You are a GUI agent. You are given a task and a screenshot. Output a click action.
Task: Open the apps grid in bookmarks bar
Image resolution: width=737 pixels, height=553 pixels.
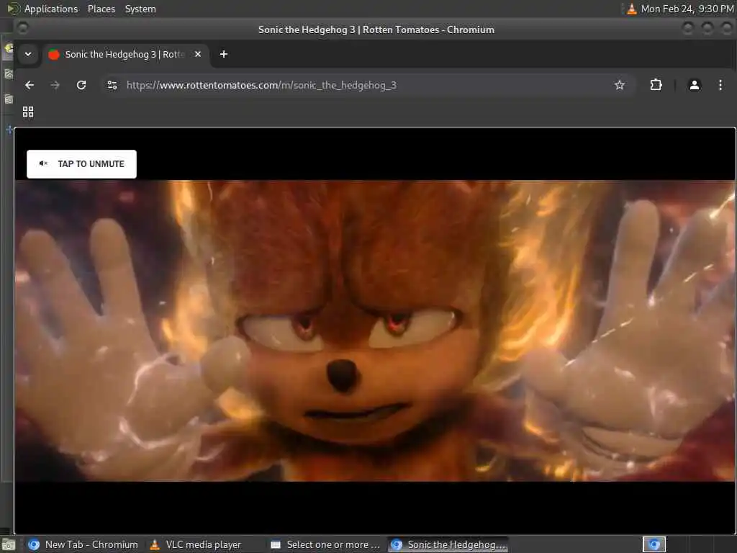pos(28,112)
